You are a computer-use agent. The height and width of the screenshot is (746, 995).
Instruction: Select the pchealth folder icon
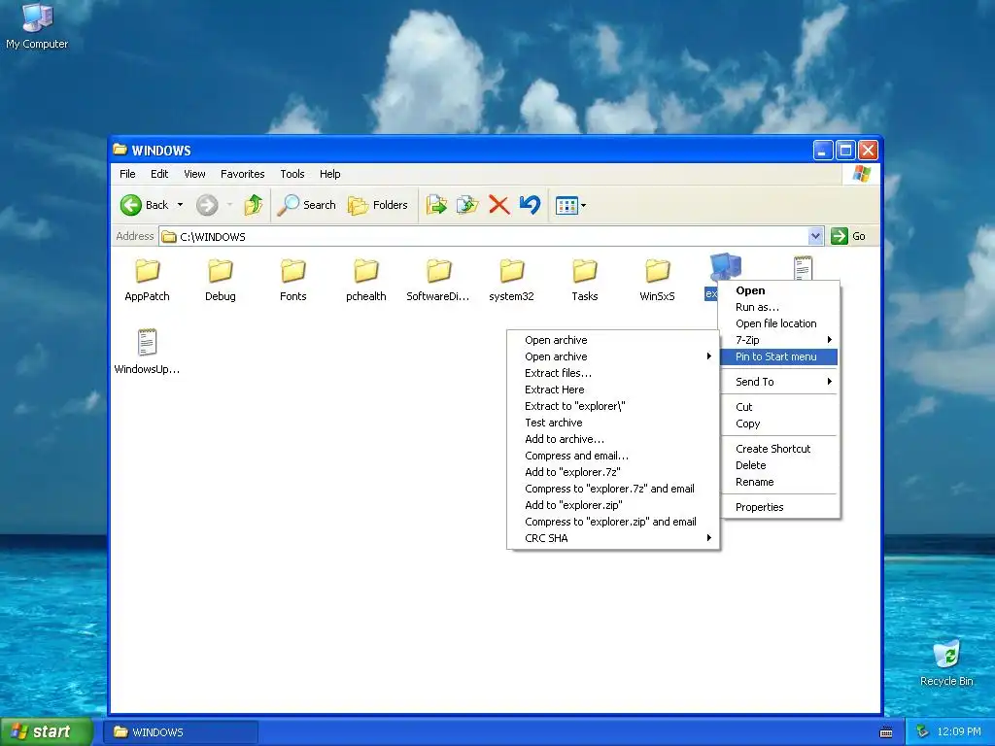[x=366, y=271]
